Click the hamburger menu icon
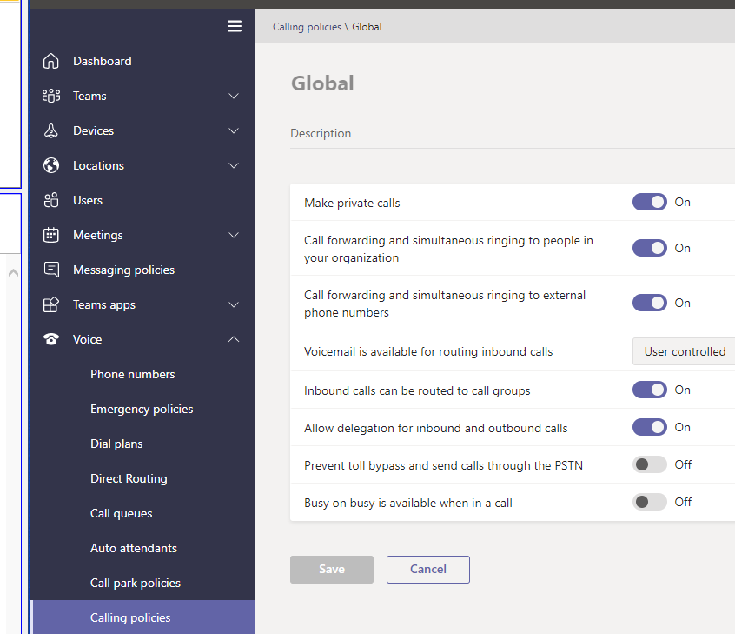The width and height of the screenshot is (735, 634). point(235,26)
